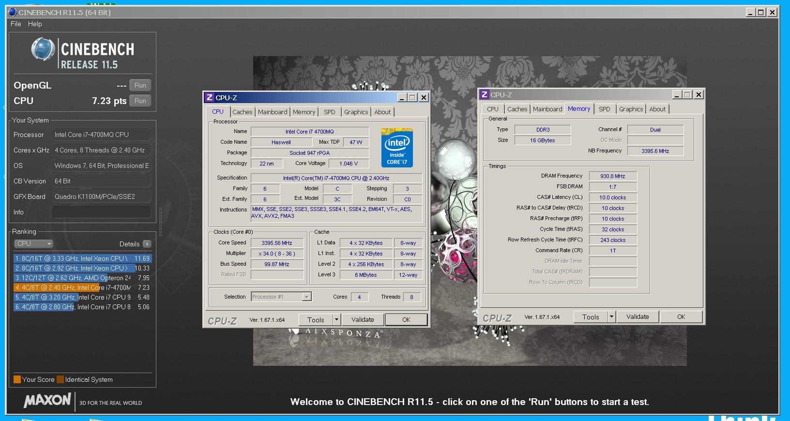Switch to About tab in left CPU-Z window
This screenshot has width=790, height=421.
click(382, 112)
